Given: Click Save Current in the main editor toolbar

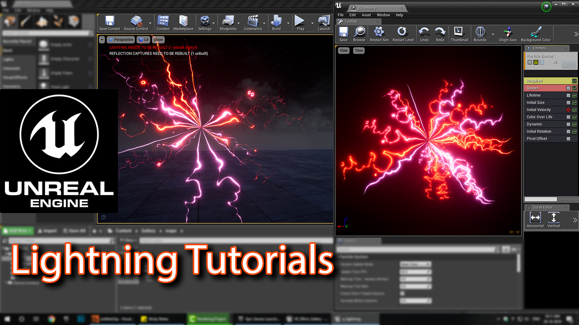Looking at the screenshot, I should 110,23.
